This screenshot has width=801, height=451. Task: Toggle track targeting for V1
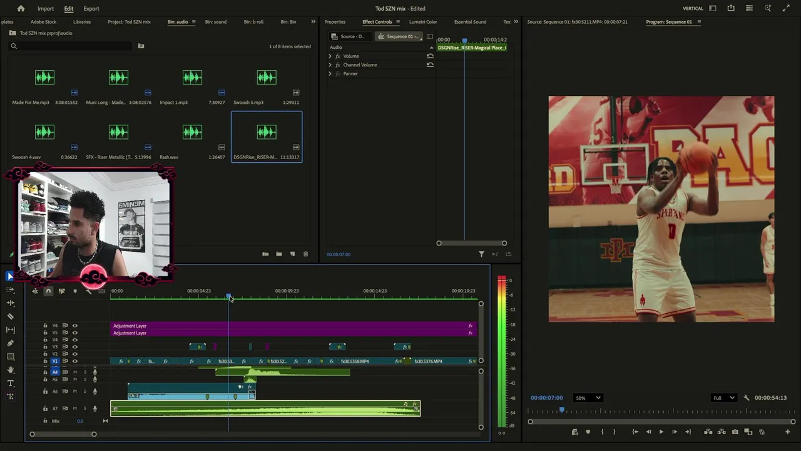point(54,361)
